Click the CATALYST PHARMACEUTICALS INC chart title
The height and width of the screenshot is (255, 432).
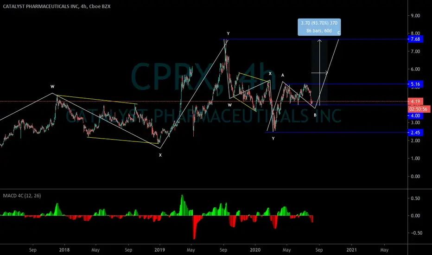tap(57, 6)
